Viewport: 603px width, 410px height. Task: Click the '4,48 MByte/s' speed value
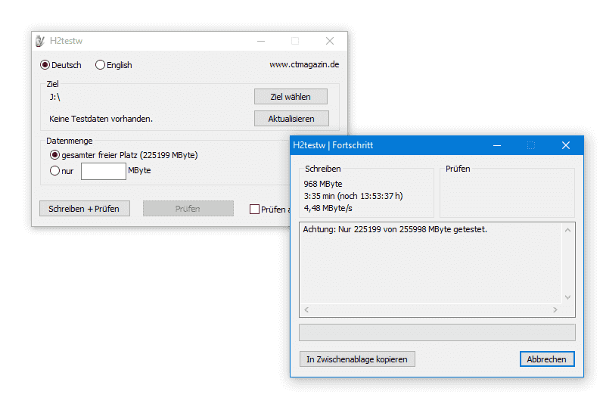328,208
